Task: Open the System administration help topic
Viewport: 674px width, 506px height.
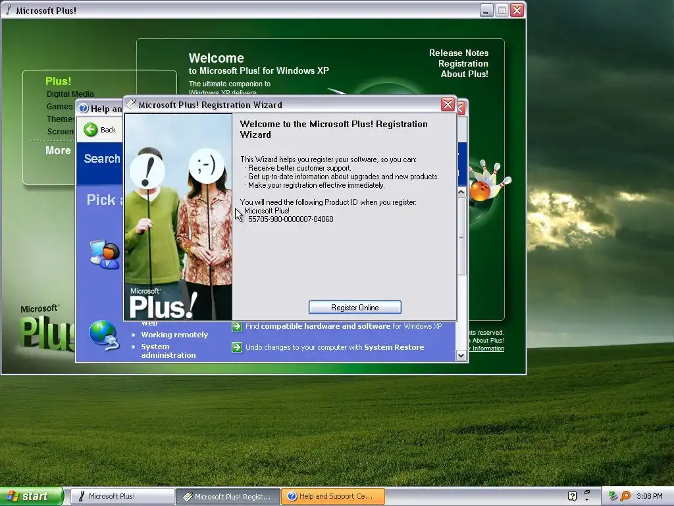Action: (168, 351)
